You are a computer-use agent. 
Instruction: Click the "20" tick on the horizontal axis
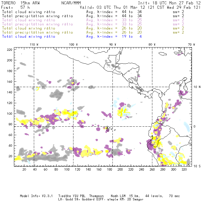24,170
